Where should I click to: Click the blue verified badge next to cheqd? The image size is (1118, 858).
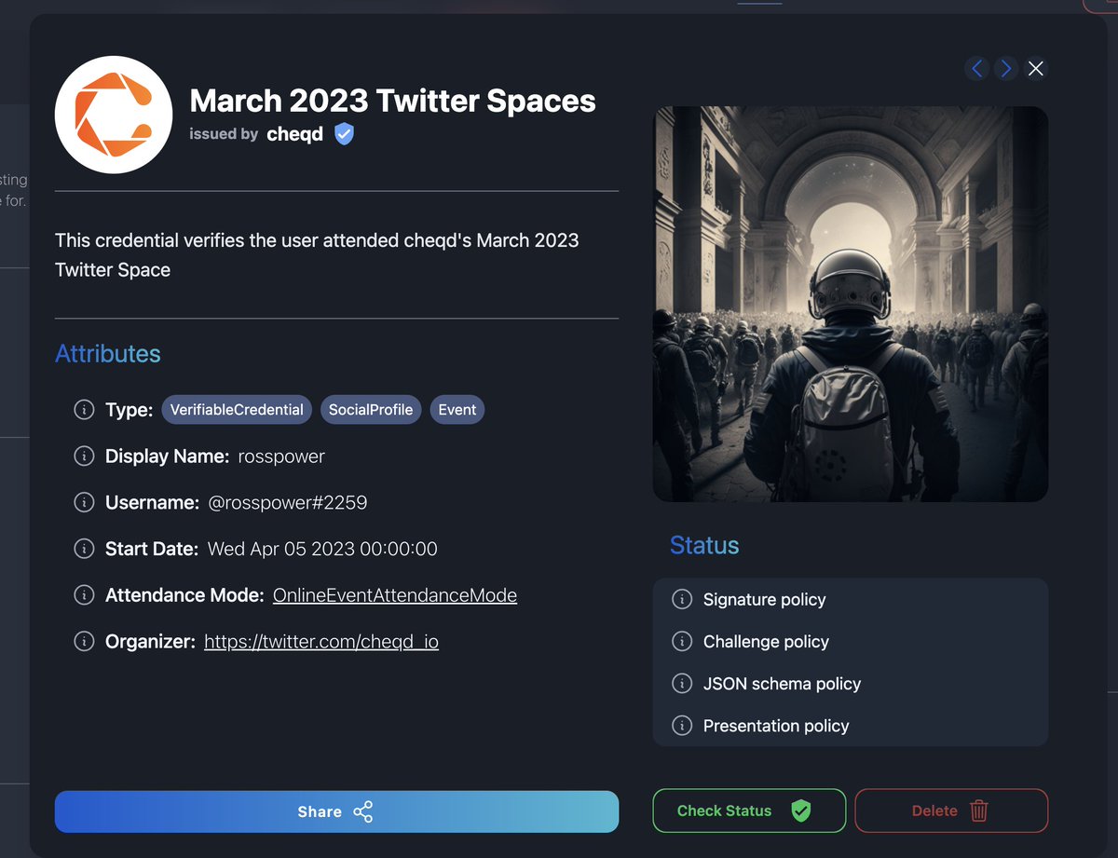coord(344,134)
